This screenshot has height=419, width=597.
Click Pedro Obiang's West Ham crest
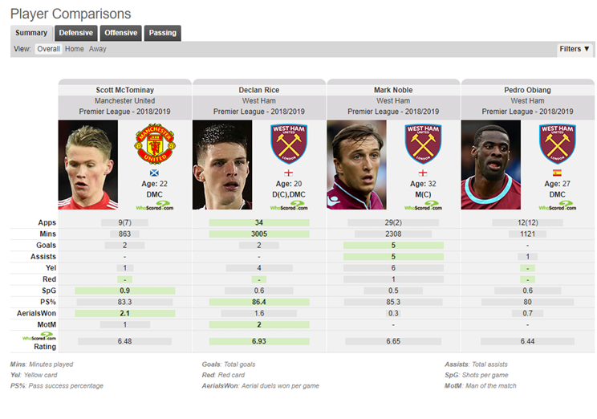point(558,144)
